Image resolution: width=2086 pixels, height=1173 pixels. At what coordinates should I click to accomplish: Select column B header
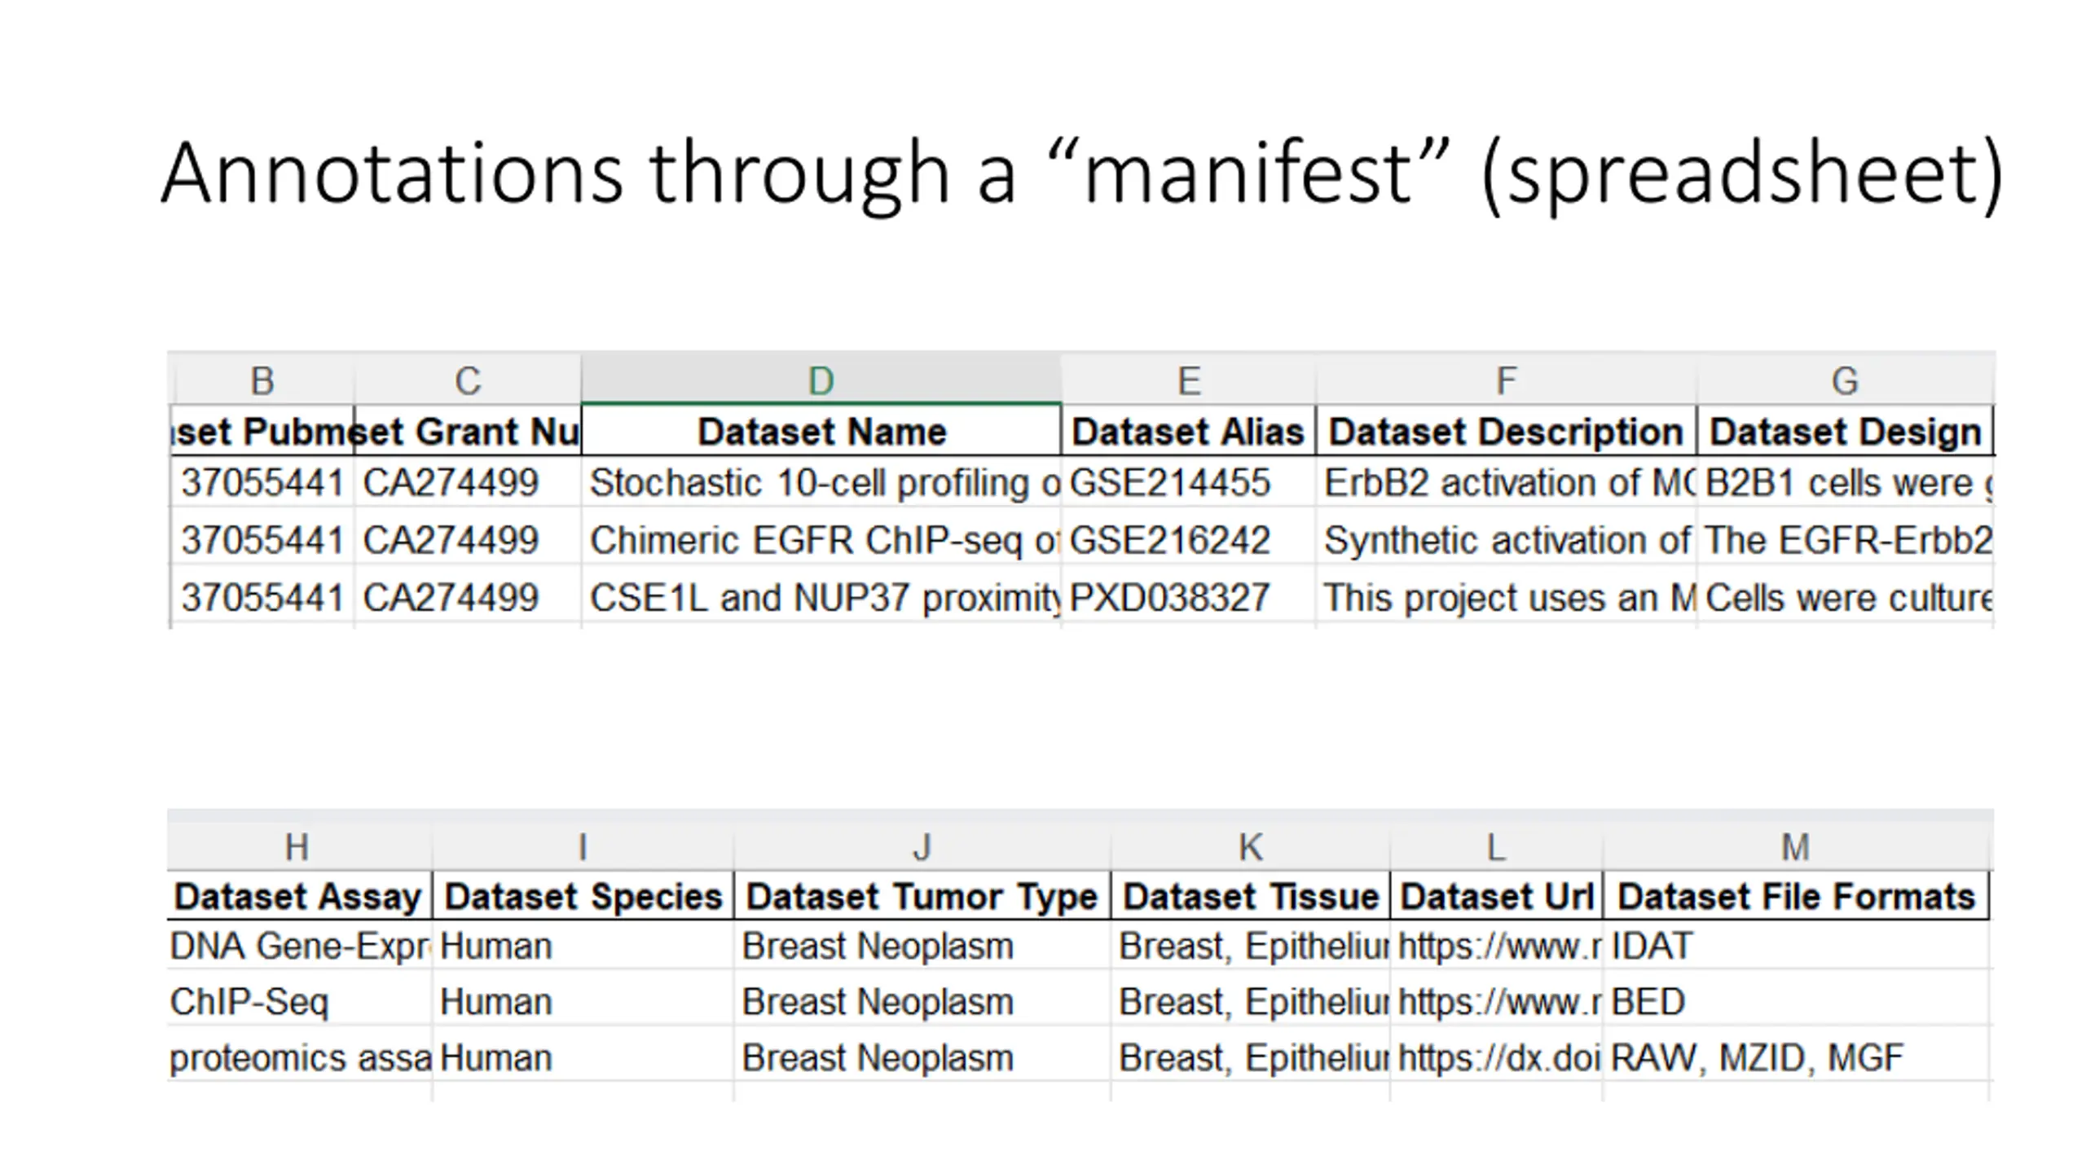pos(262,380)
